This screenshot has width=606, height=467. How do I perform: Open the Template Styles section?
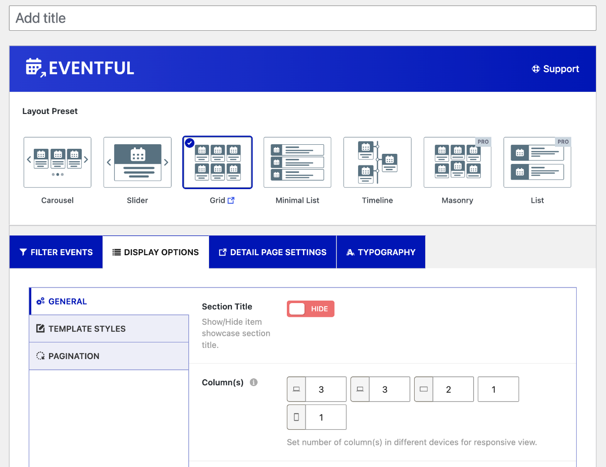(x=109, y=329)
